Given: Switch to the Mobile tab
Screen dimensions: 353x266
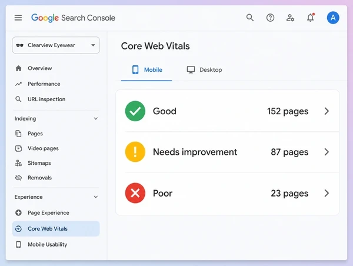Looking at the screenshot, I should [146, 70].
